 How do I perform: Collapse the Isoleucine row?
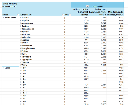point(21,37)
